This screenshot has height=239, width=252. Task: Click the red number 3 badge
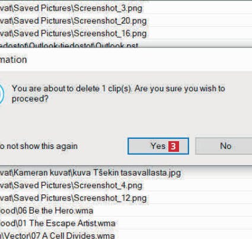(174, 146)
